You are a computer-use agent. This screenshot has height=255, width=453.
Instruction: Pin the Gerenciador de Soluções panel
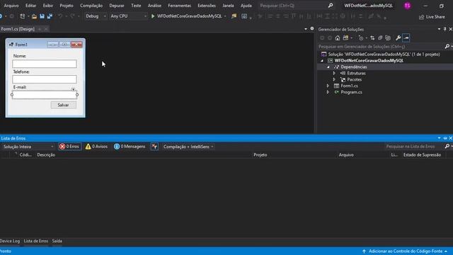click(445, 29)
